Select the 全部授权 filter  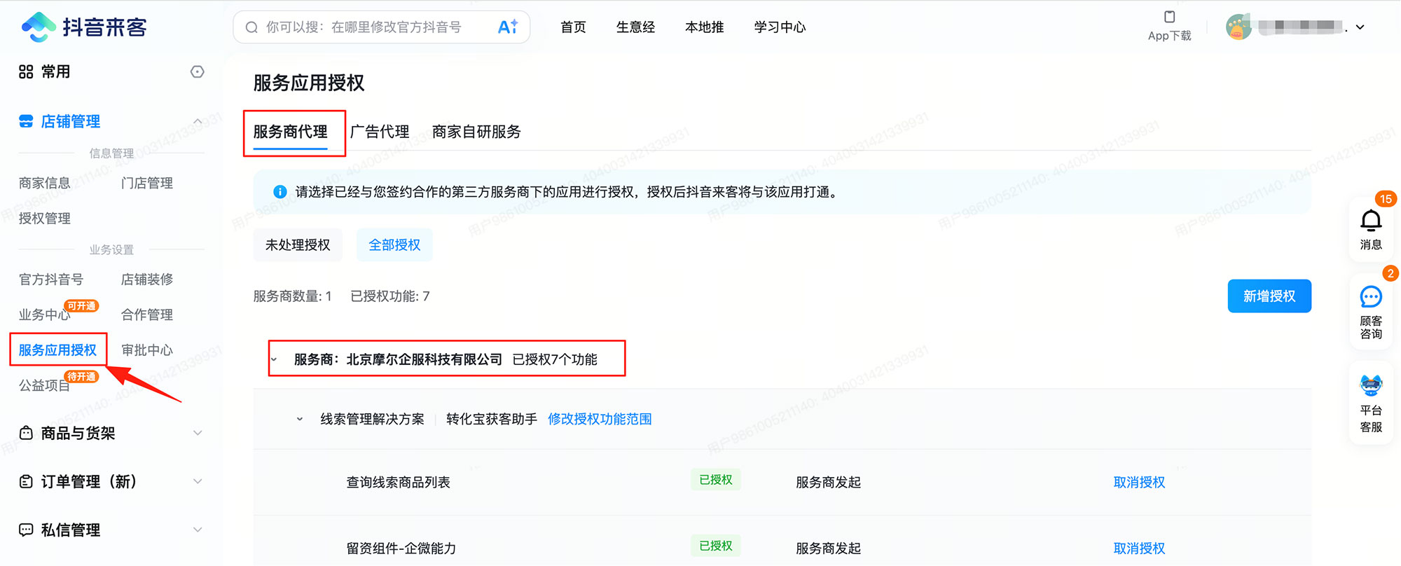coord(394,245)
